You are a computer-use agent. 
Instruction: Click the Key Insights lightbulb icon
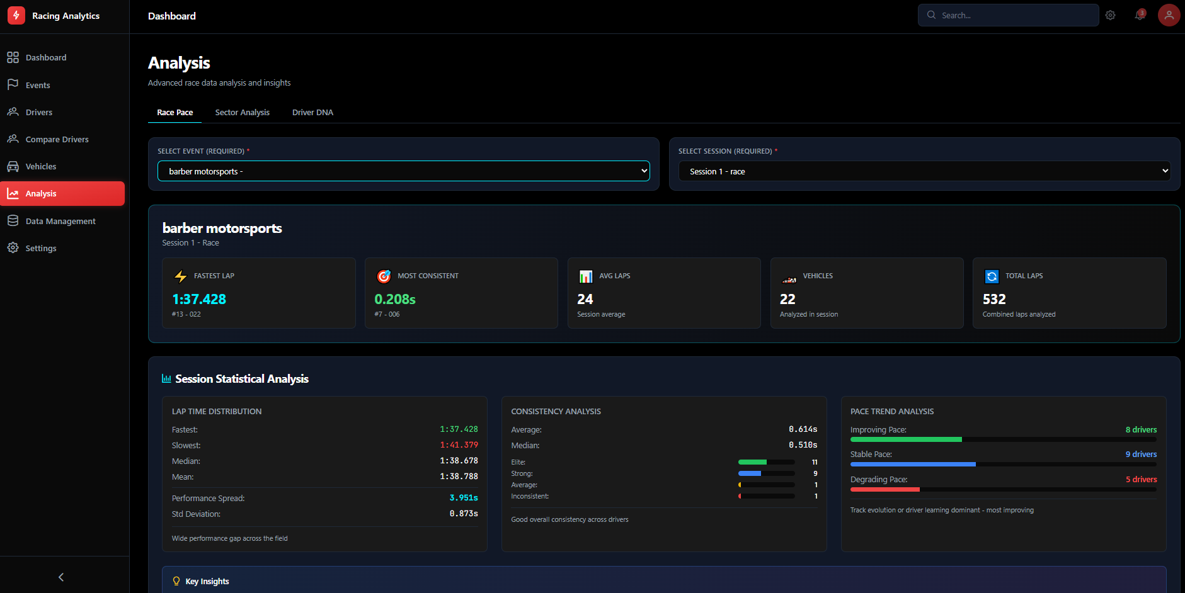(176, 581)
